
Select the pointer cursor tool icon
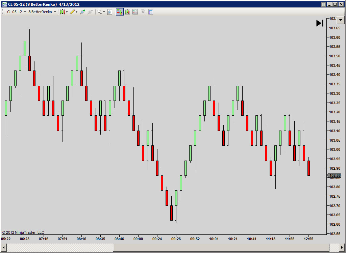(100, 12)
